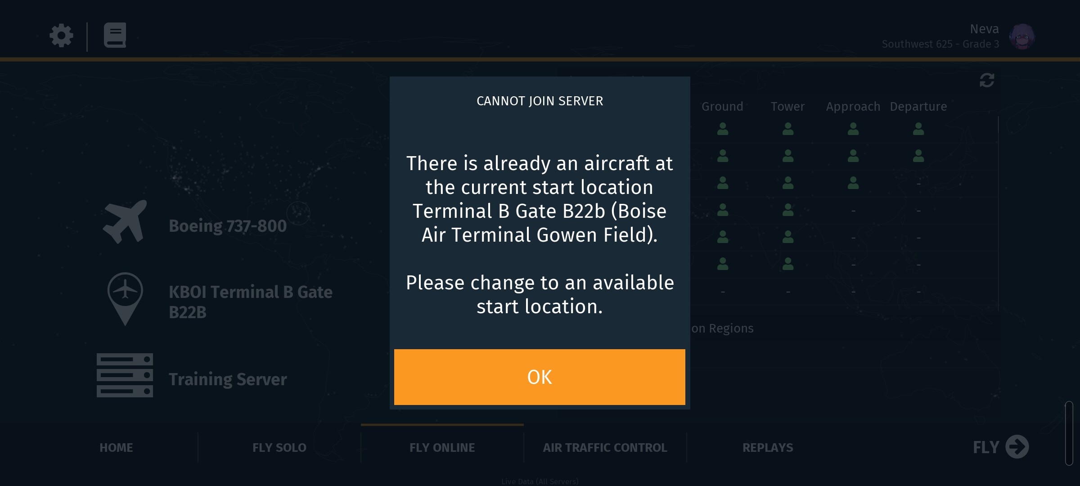
Task: Change KBOI Terminal B Gate B22B location
Action: [250, 301]
